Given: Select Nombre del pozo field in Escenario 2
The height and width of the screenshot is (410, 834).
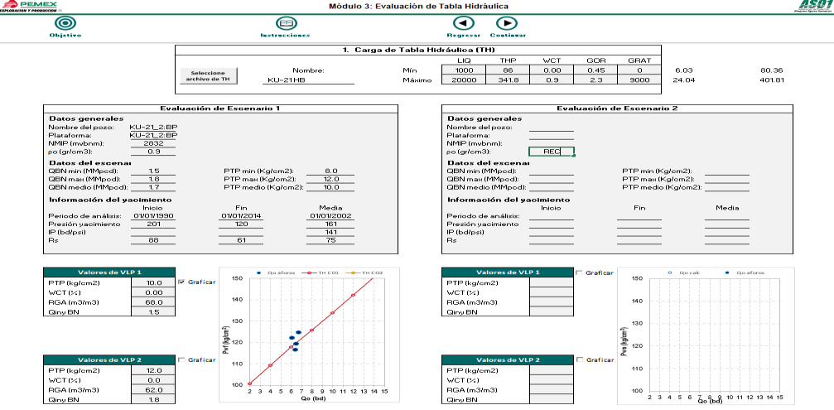Looking at the screenshot, I should pyautogui.click(x=552, y=128).
